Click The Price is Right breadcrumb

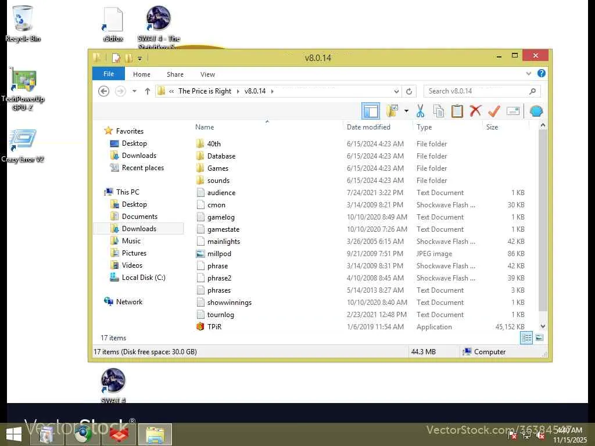[205, 91]
